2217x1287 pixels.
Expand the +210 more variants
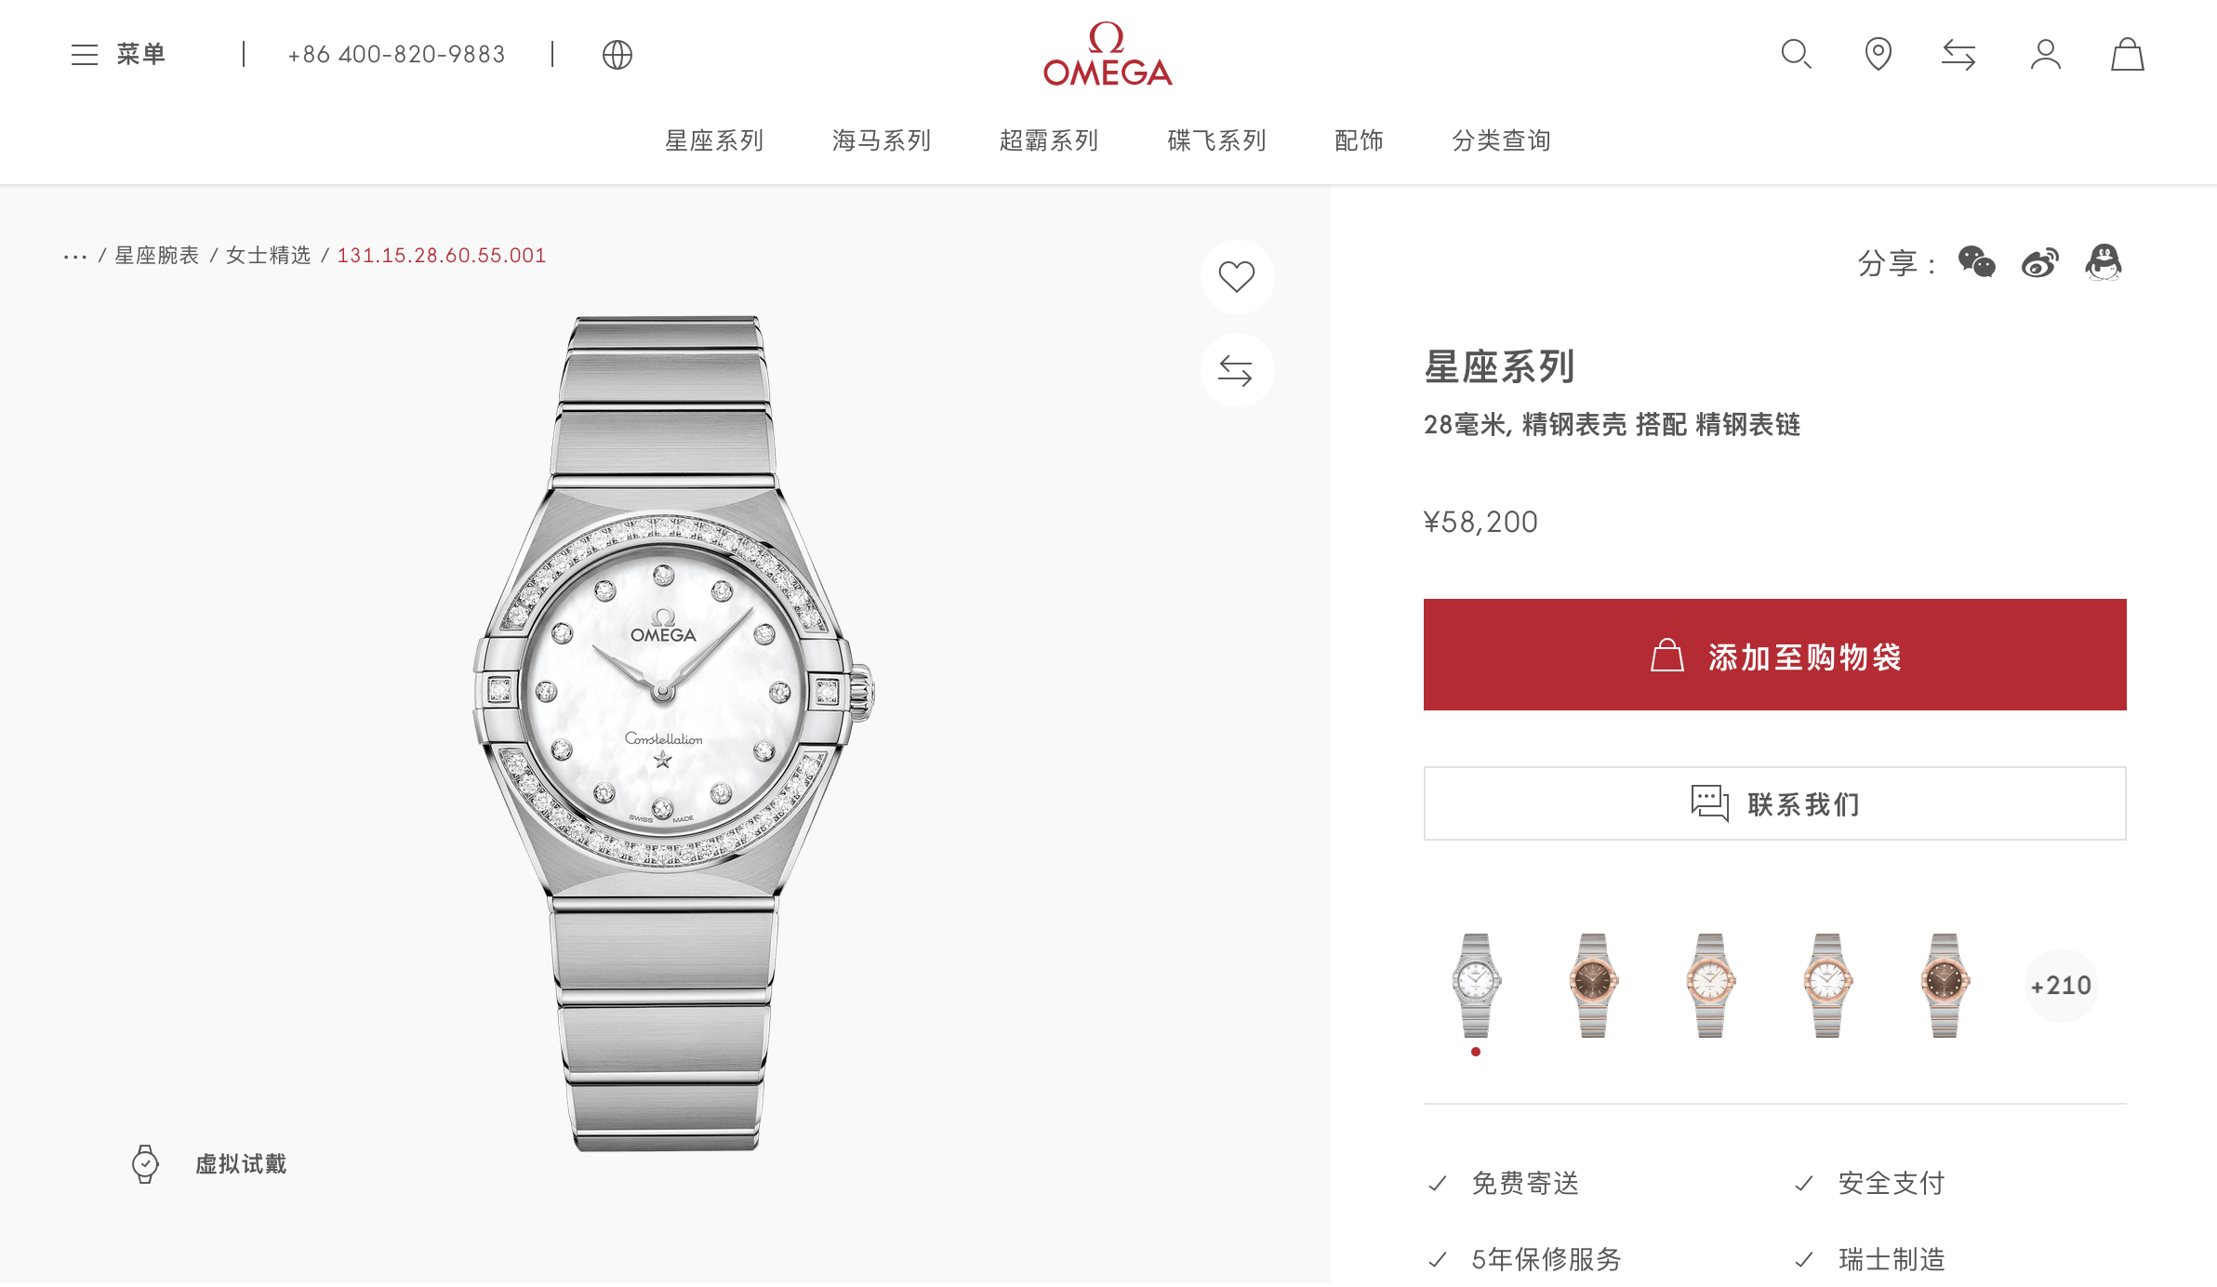click(x=2061, y=986)
